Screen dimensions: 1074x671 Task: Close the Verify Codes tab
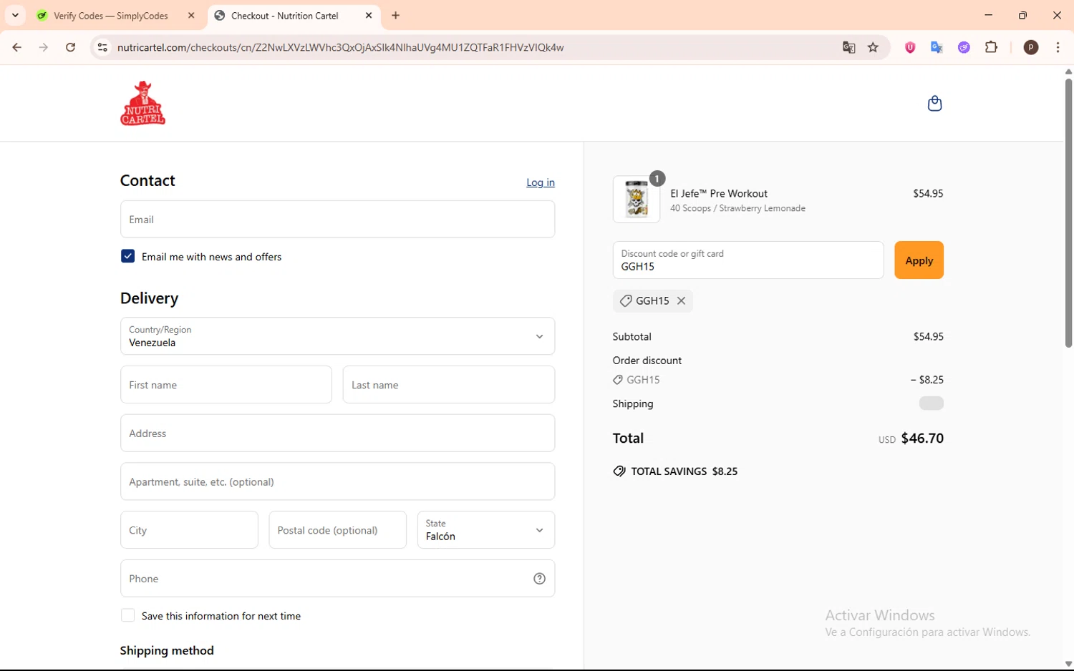191,16
